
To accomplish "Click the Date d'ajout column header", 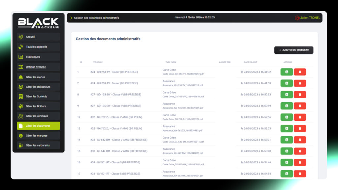I will [251, 62].
